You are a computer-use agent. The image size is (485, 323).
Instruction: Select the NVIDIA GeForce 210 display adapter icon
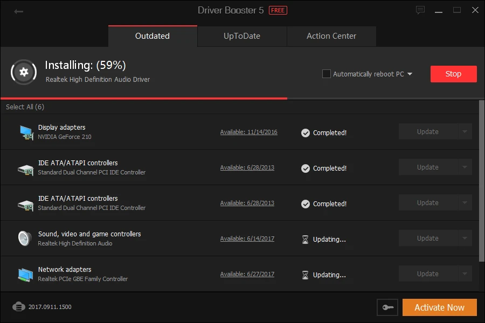(27, 131)
